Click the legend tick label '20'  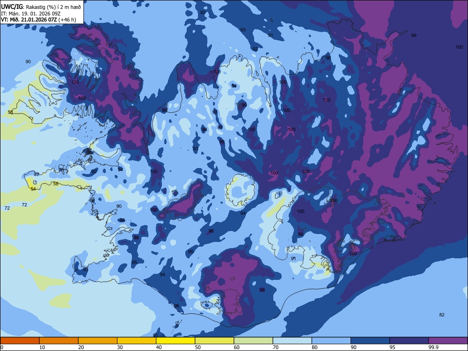coord(81,347)
